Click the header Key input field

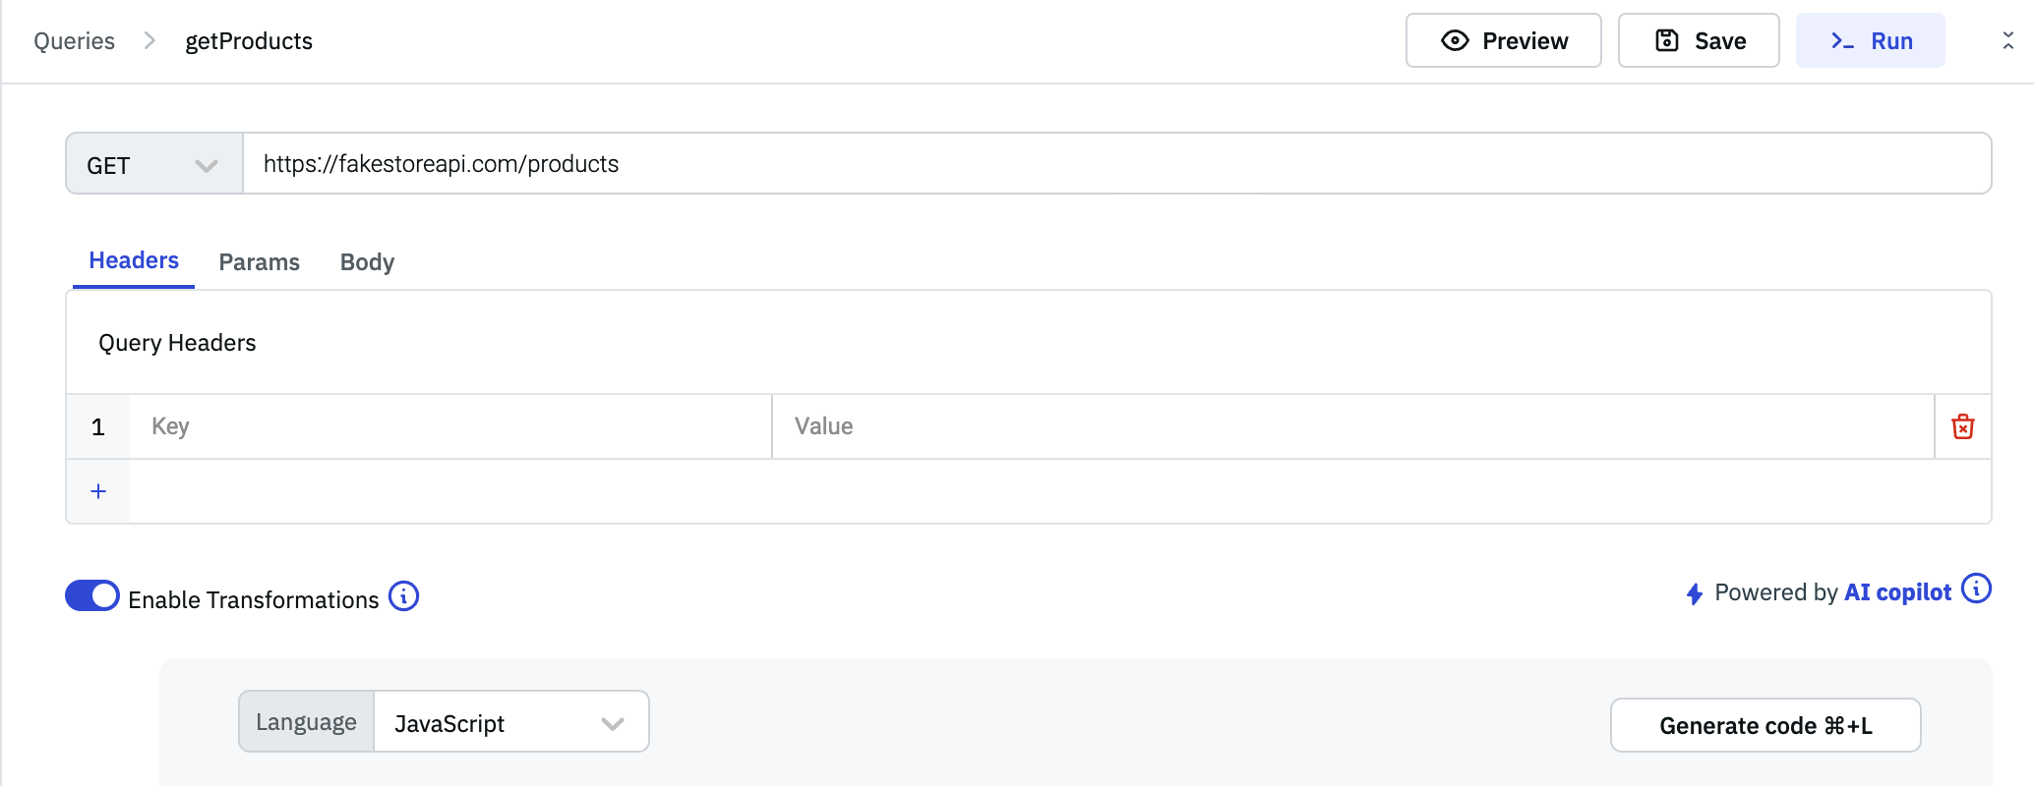[x=449, y=426]
